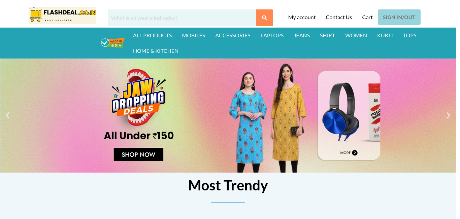Click the SIGN IN/OUT button
This screenshot has width=460, height=219.
[x=399, y=17]
